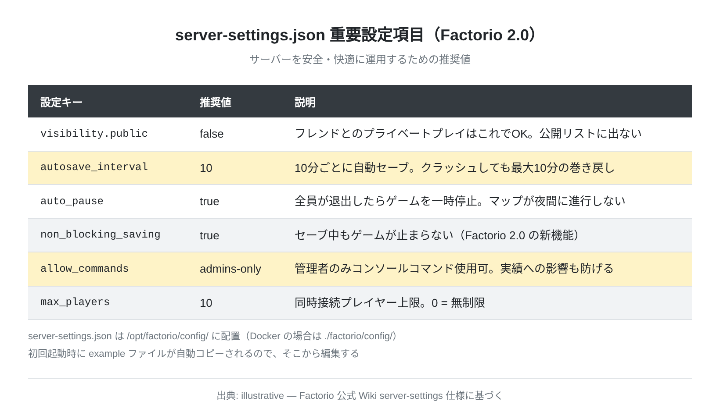Select the 'max_players' key cell
This screenshot has height=419, width=720.
75,302
